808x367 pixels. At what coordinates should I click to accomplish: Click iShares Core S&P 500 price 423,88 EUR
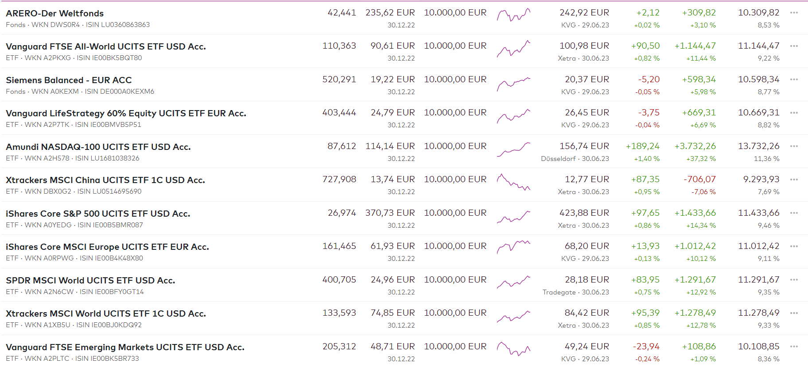(x=584, y=213)
